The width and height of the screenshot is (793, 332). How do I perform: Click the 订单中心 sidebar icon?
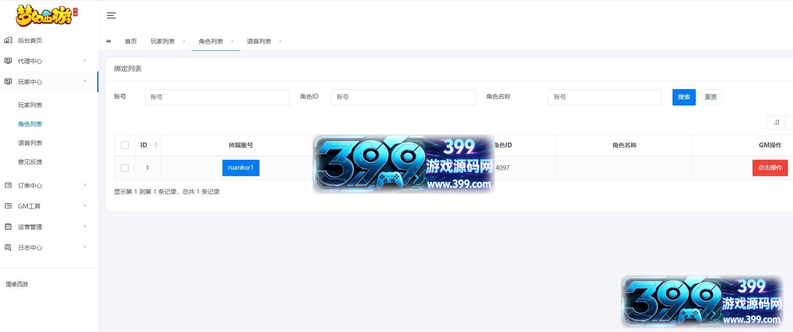8,186
